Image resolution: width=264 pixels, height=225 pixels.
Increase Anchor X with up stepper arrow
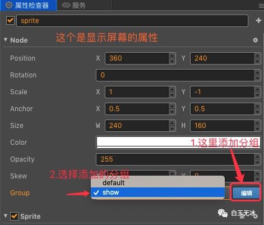172,106
